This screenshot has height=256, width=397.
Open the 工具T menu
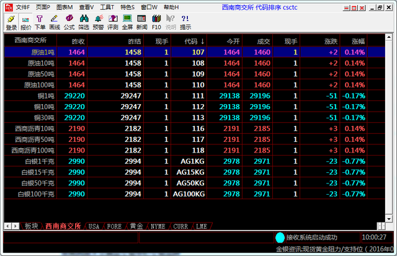pos(107,7)
